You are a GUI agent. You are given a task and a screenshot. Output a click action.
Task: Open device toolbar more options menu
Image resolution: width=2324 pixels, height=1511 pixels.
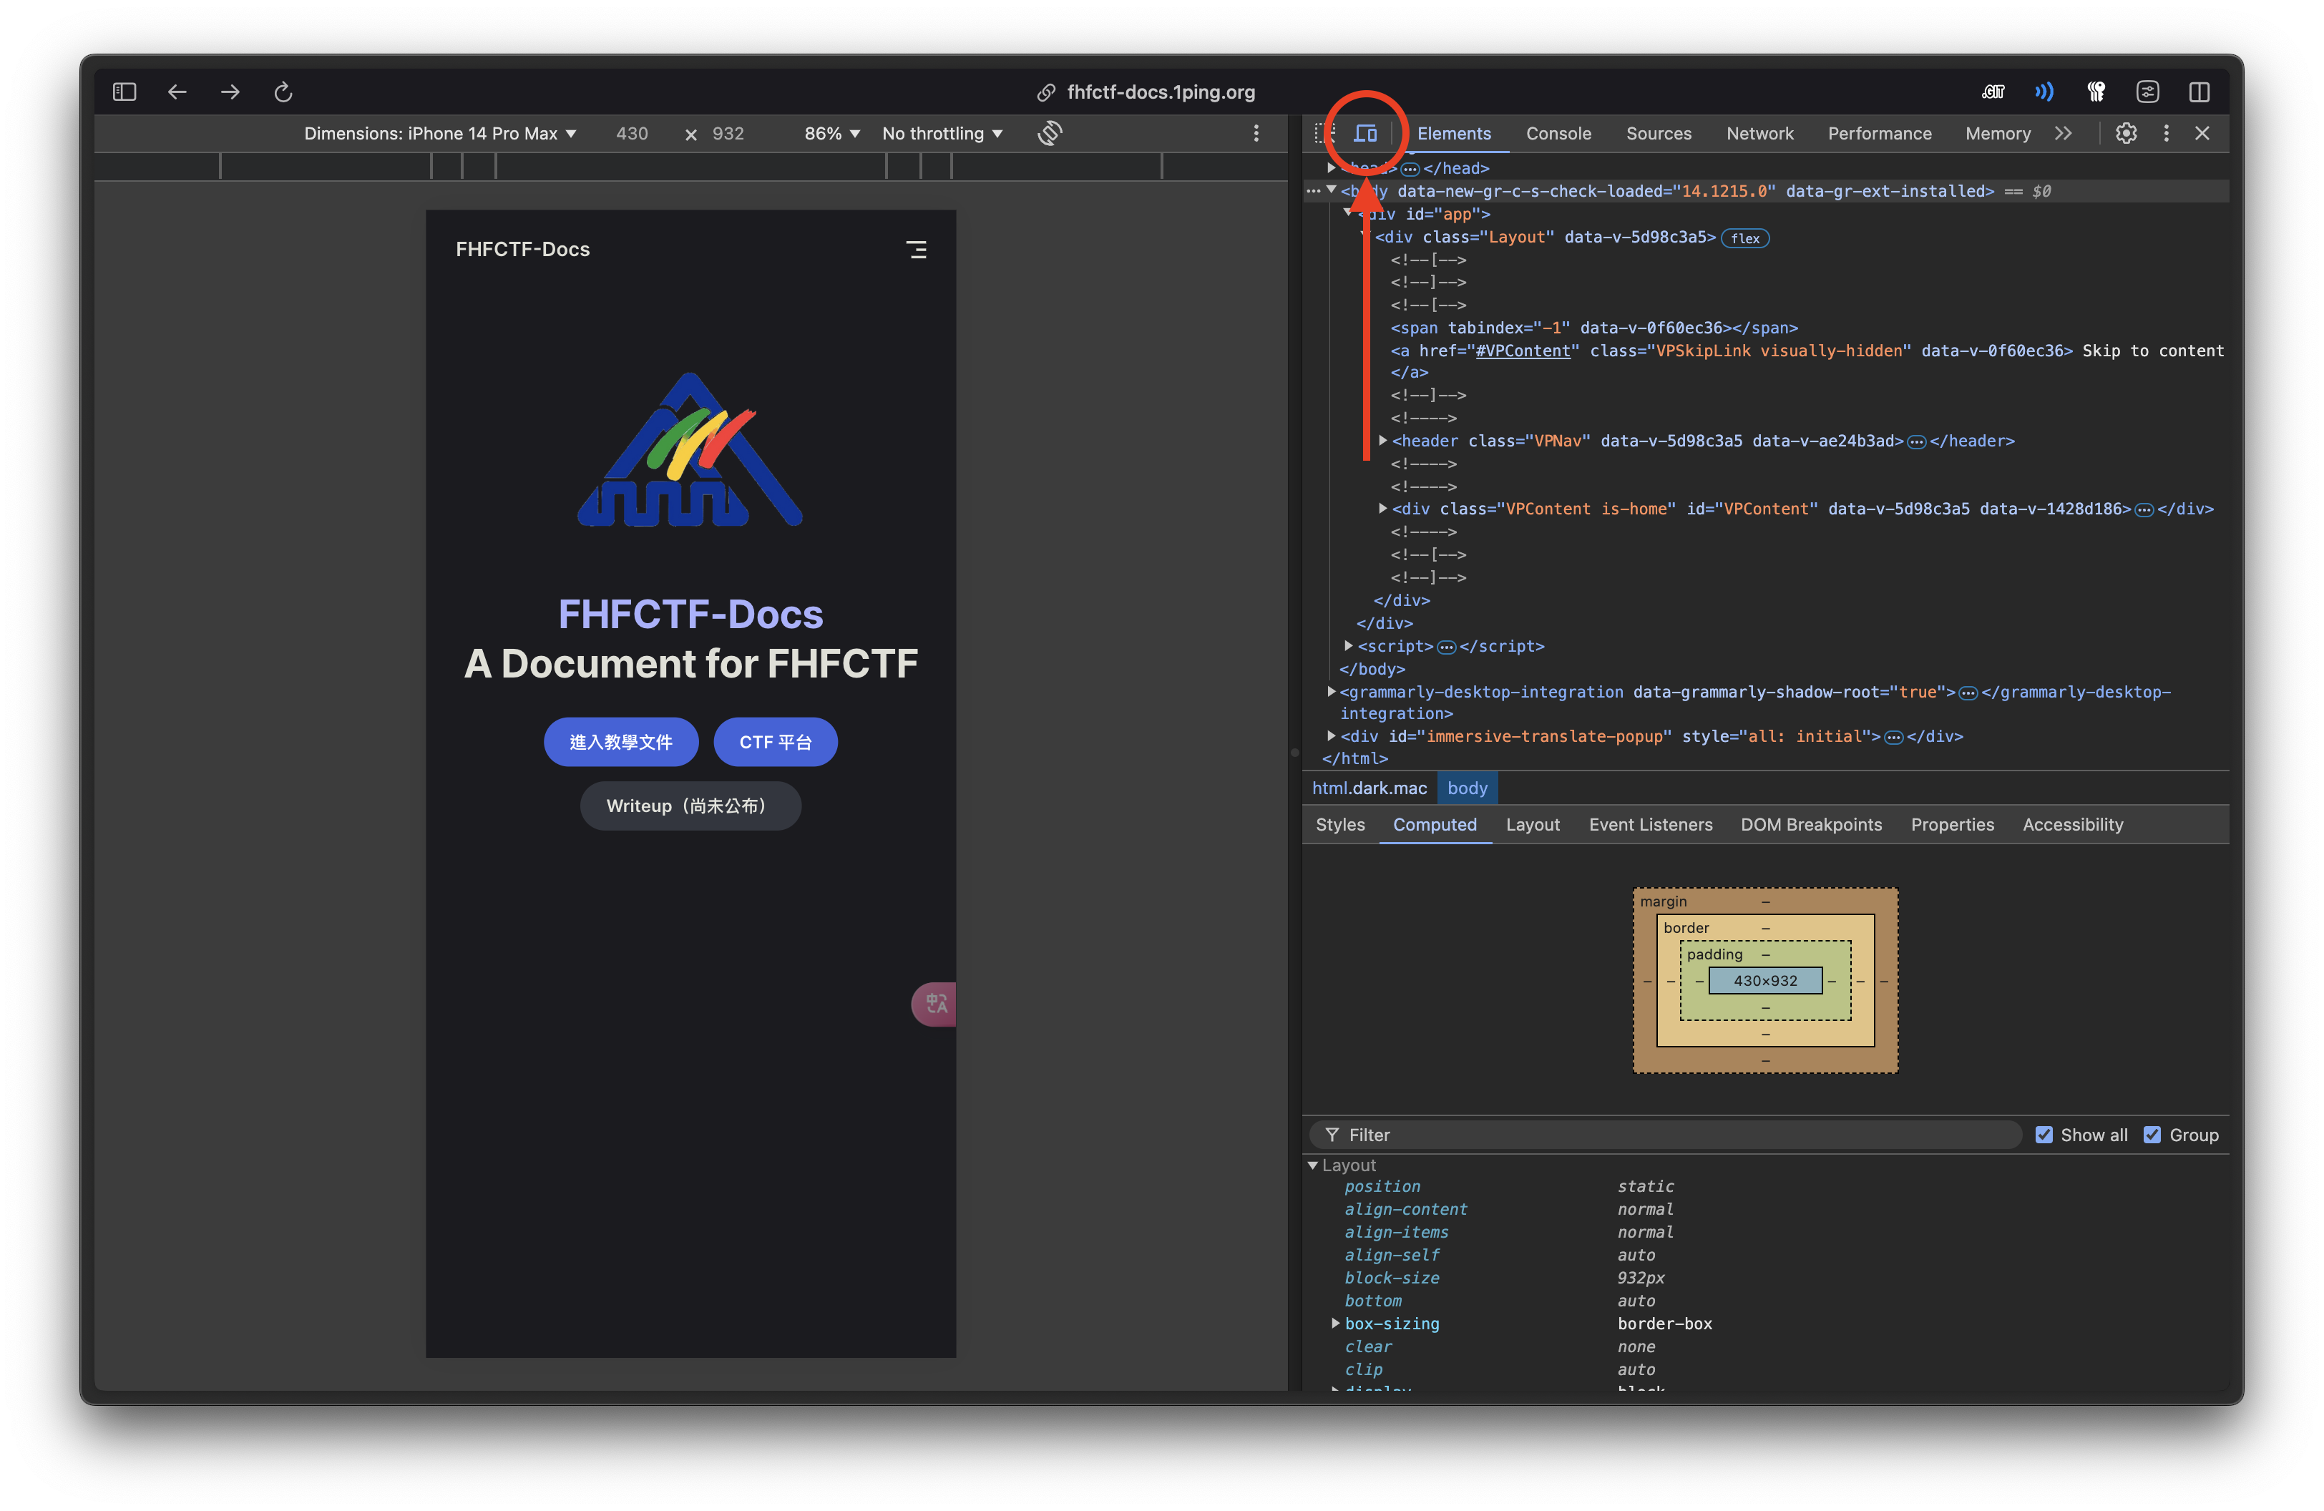point(1256,134)
